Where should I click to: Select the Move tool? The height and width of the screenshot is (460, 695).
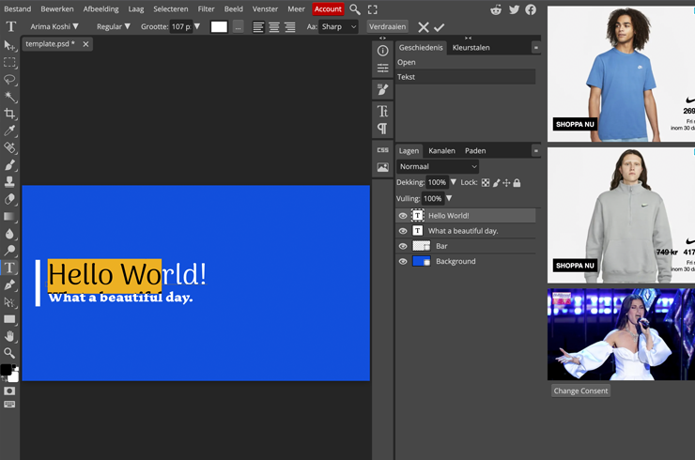[9, 45]
